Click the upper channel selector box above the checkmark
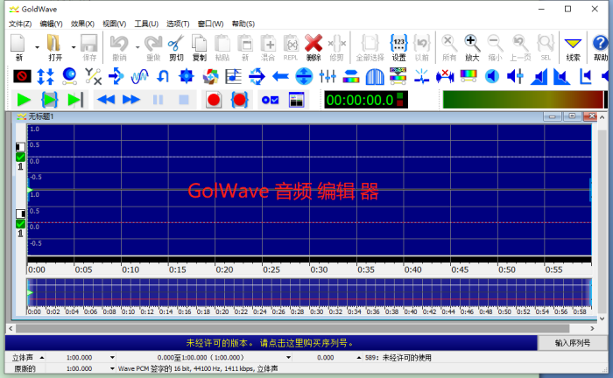Image resolution: width=613 pixels, height=378 pixels. click(x=20, y=147)
